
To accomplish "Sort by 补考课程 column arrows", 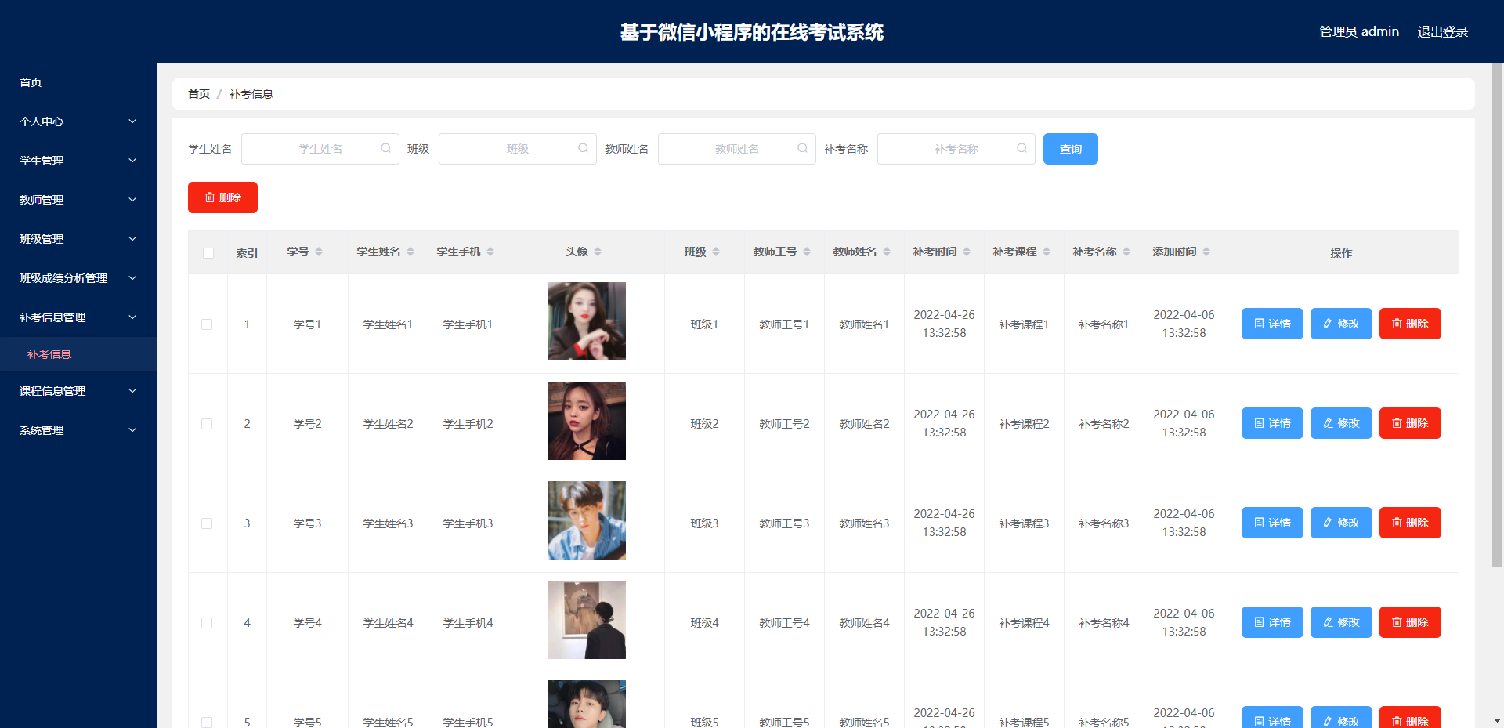I will (x=1047, y=252).
